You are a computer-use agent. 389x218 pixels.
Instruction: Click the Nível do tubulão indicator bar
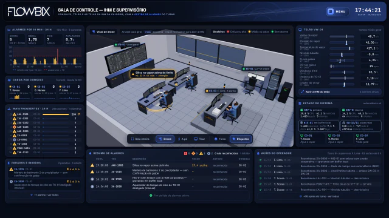342,54
